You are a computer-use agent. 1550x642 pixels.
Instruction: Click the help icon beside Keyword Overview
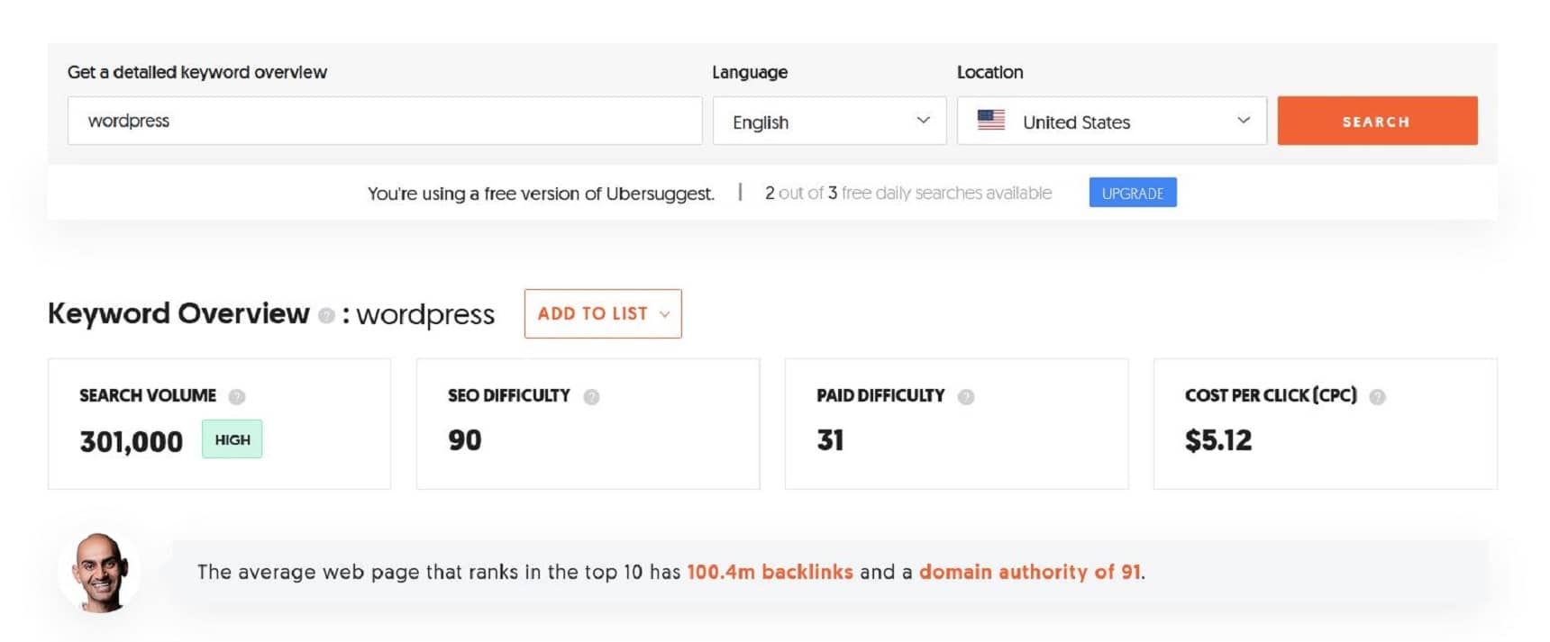[326, 315]
